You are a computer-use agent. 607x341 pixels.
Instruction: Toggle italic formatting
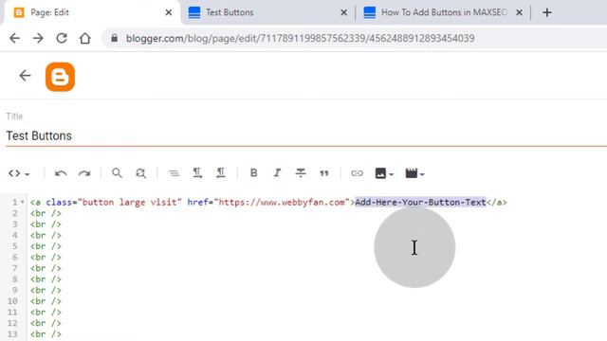(277, 173)
